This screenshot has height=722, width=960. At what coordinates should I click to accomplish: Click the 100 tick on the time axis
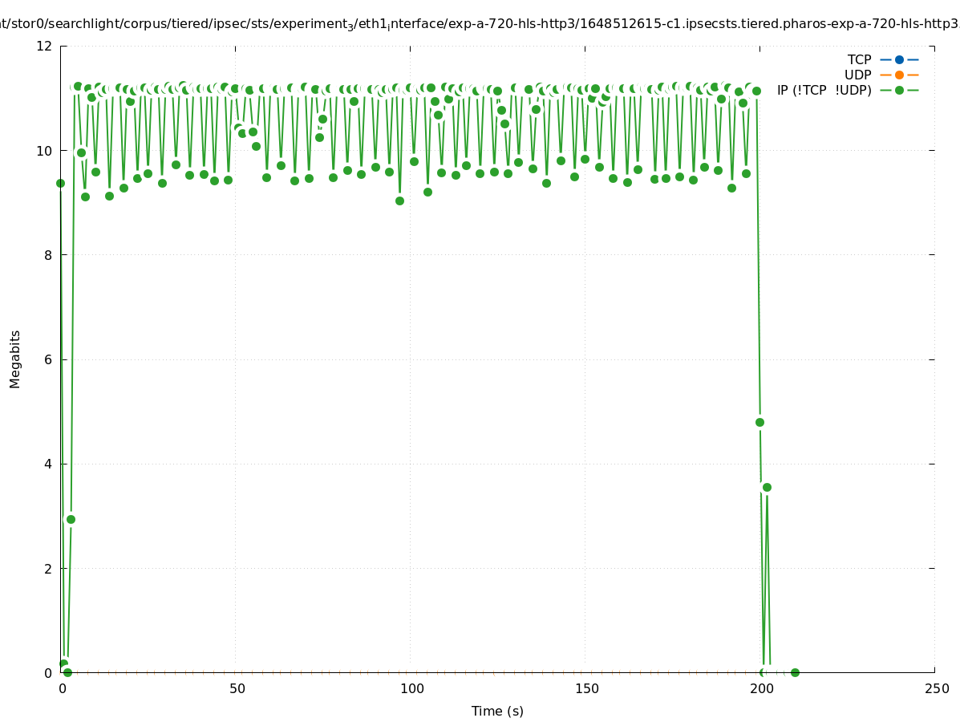412,689
